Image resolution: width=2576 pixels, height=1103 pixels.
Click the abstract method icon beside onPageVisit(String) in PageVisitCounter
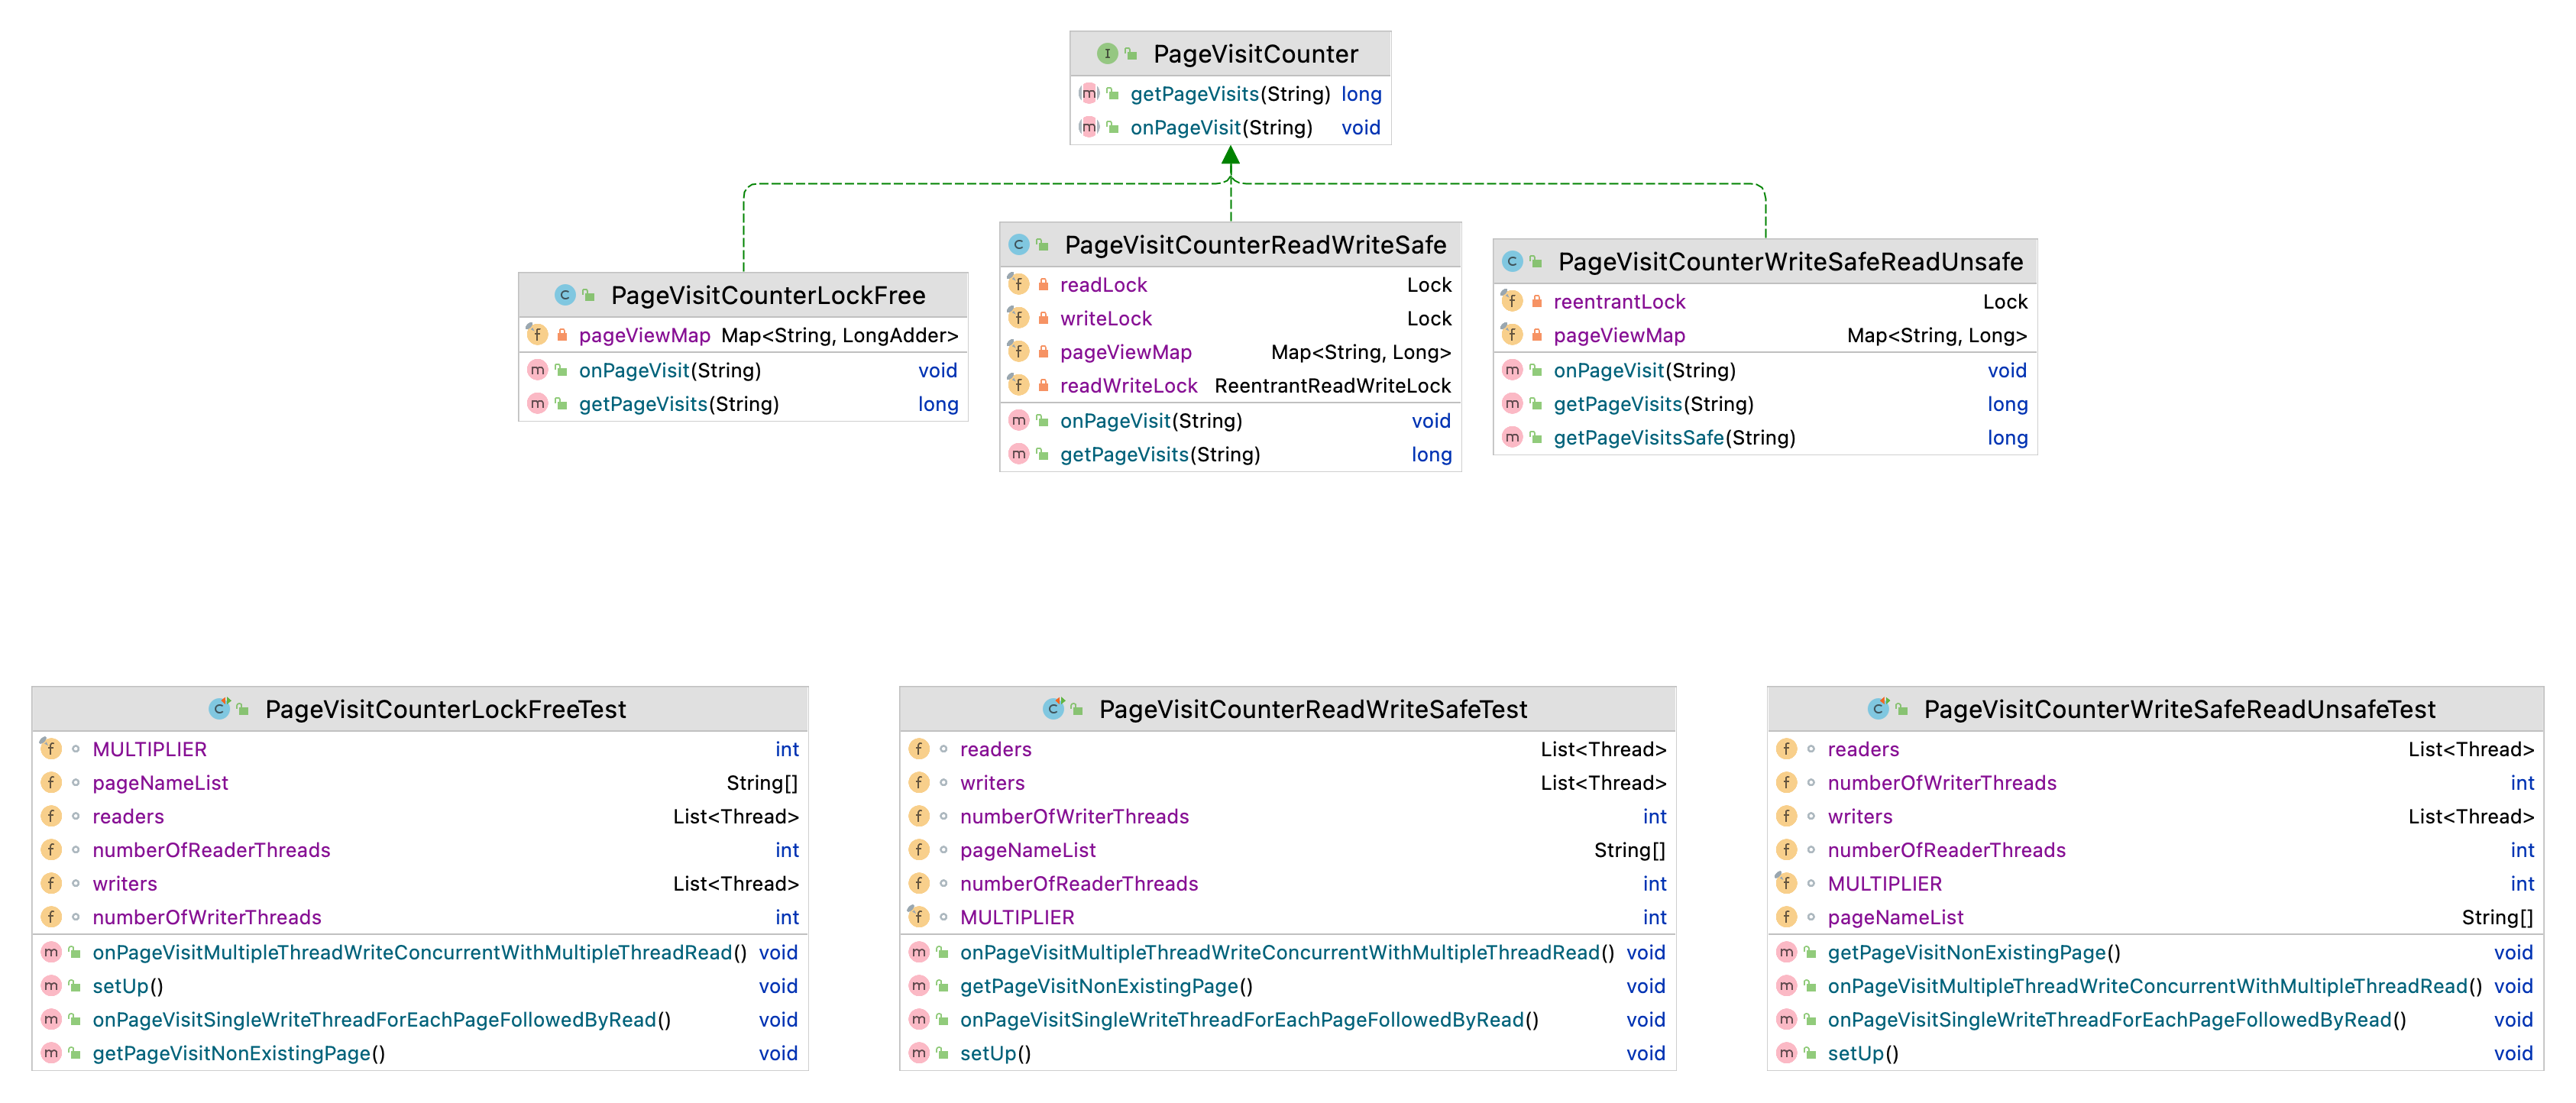point(1089,128)
